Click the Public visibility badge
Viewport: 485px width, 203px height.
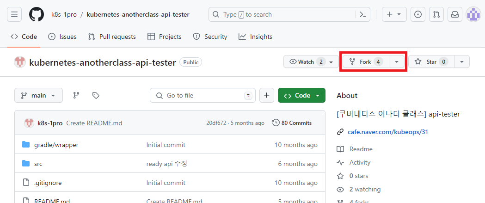(191, 62)
